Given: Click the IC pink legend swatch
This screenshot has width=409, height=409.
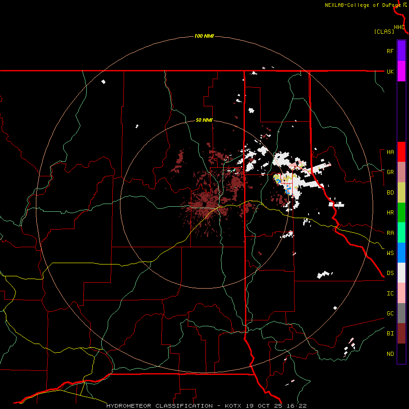Looking at the screenshot, I should pyautogui.click(x=401, y=293).
